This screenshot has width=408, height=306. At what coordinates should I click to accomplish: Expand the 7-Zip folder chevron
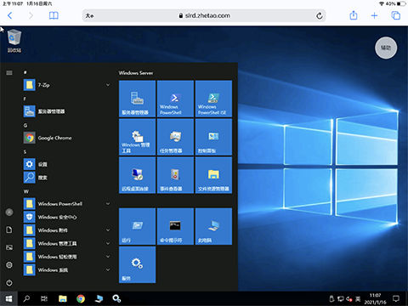[x=108, y=85]
